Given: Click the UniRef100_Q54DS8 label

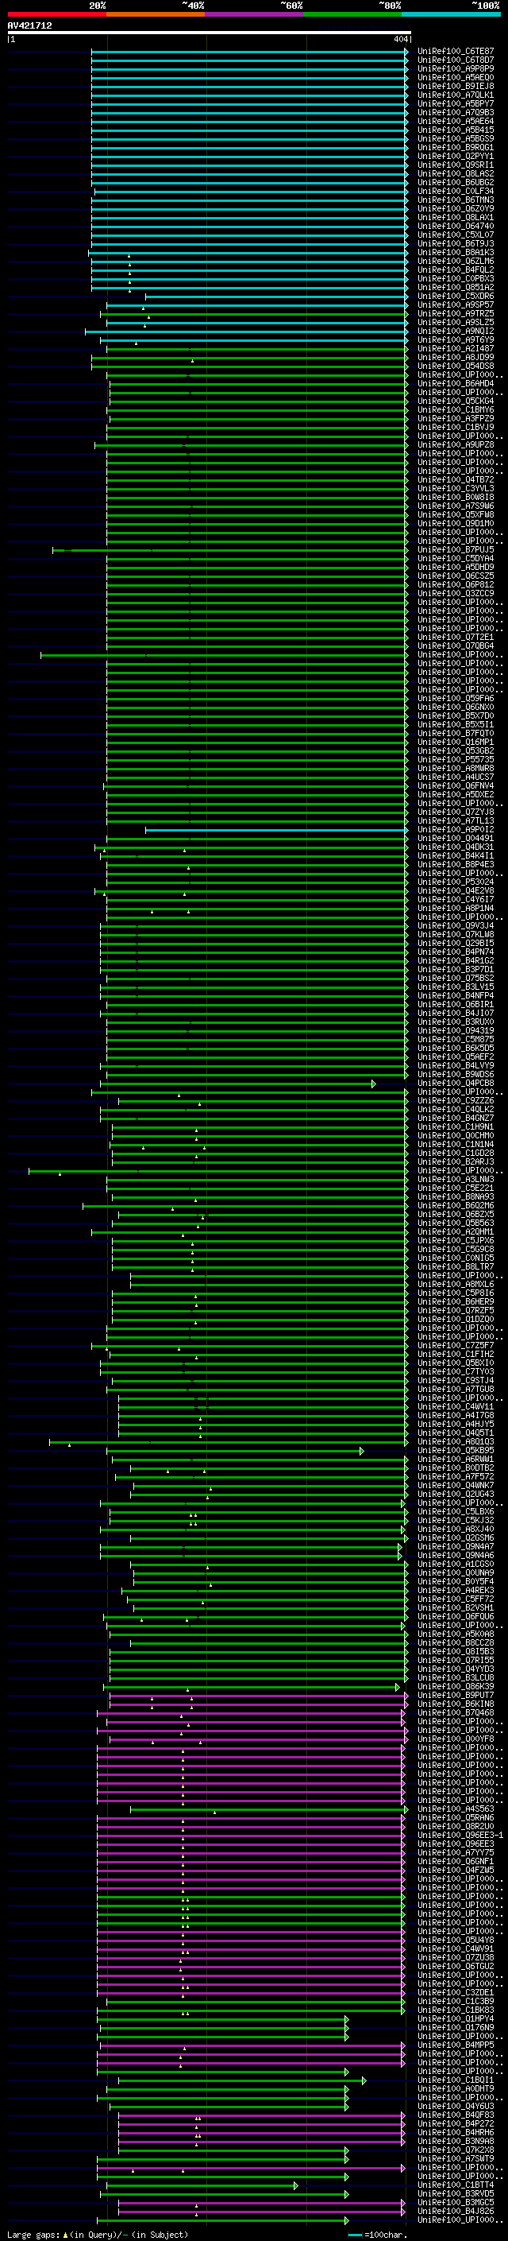Looking at the screenshot, I should pyautogui.click(x=456, y=366).
